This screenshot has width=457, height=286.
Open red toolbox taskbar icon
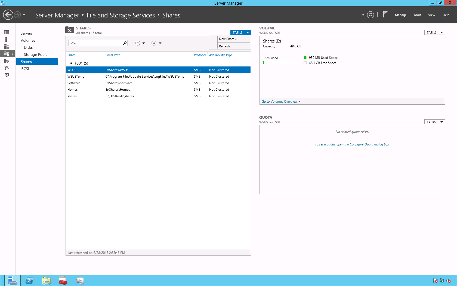click(63, 281)
